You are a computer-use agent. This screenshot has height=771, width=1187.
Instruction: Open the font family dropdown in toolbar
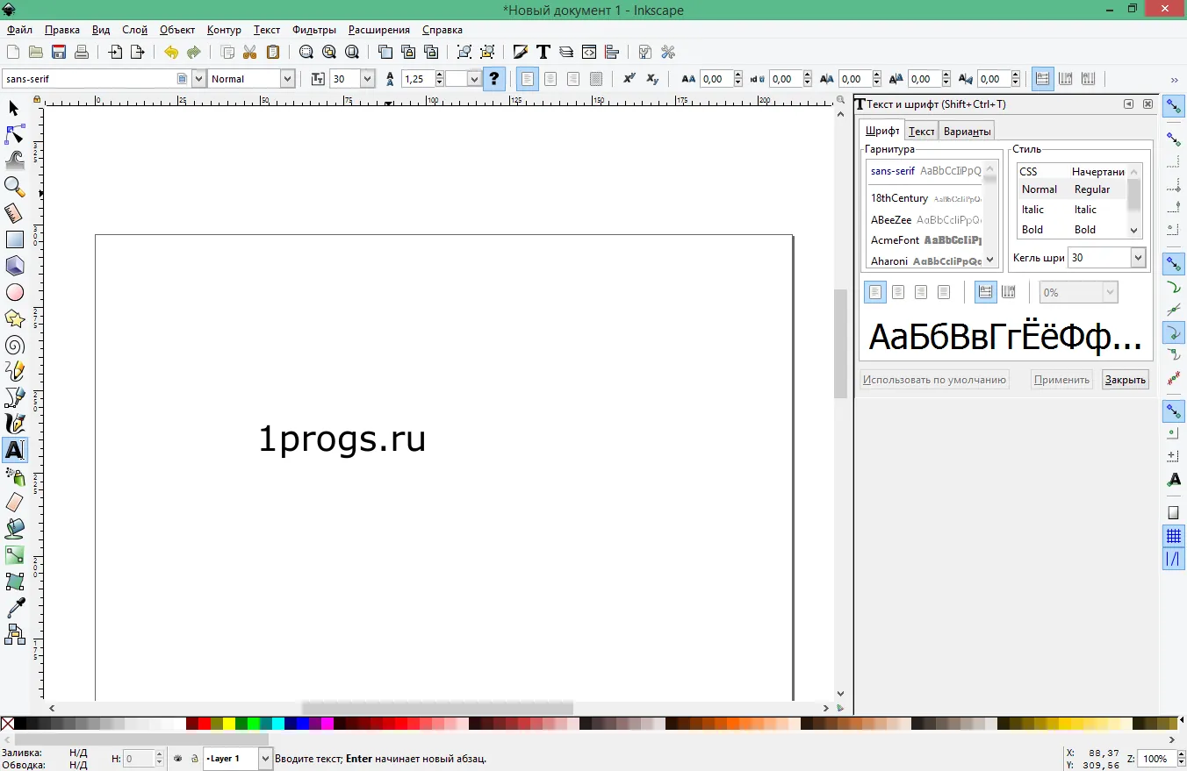point(198,79)
